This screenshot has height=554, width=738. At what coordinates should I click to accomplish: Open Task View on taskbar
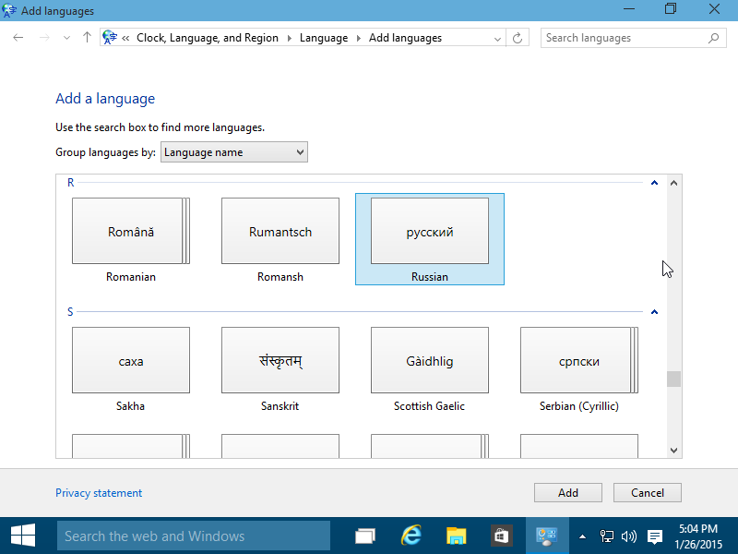pyautogui.click(x=365, y=536)
